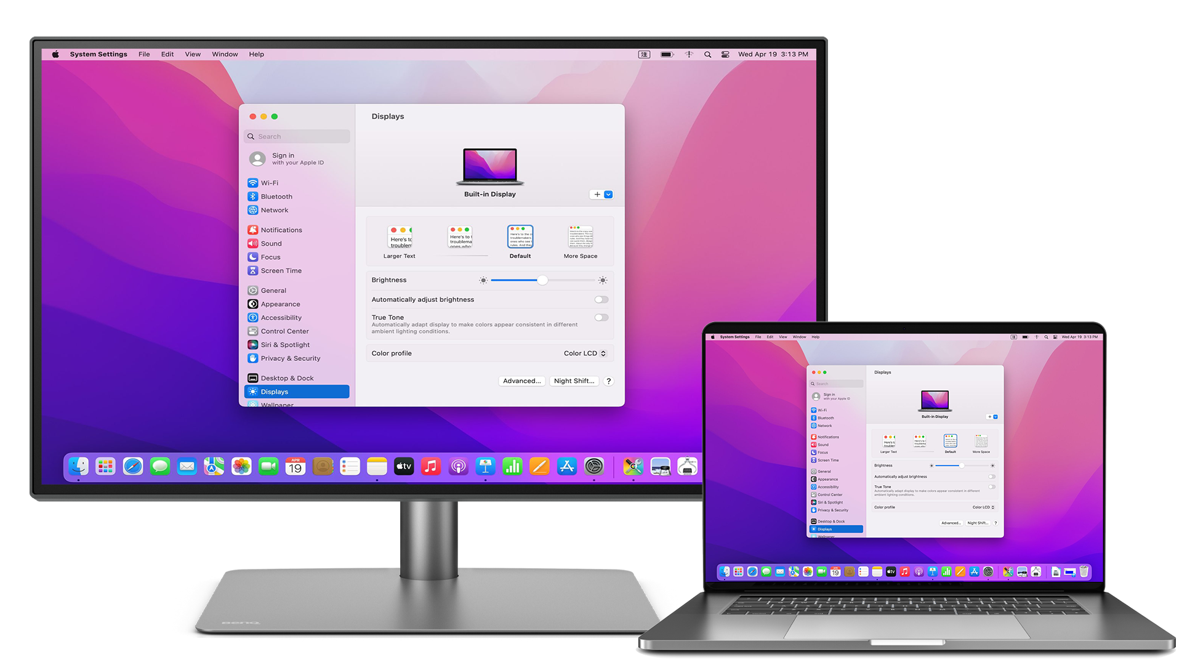Select Appearance settings in sidebar
Image resolution: width=1182 pixels, height=665 pixels.
pyautogui.click(x=282, y=305)
